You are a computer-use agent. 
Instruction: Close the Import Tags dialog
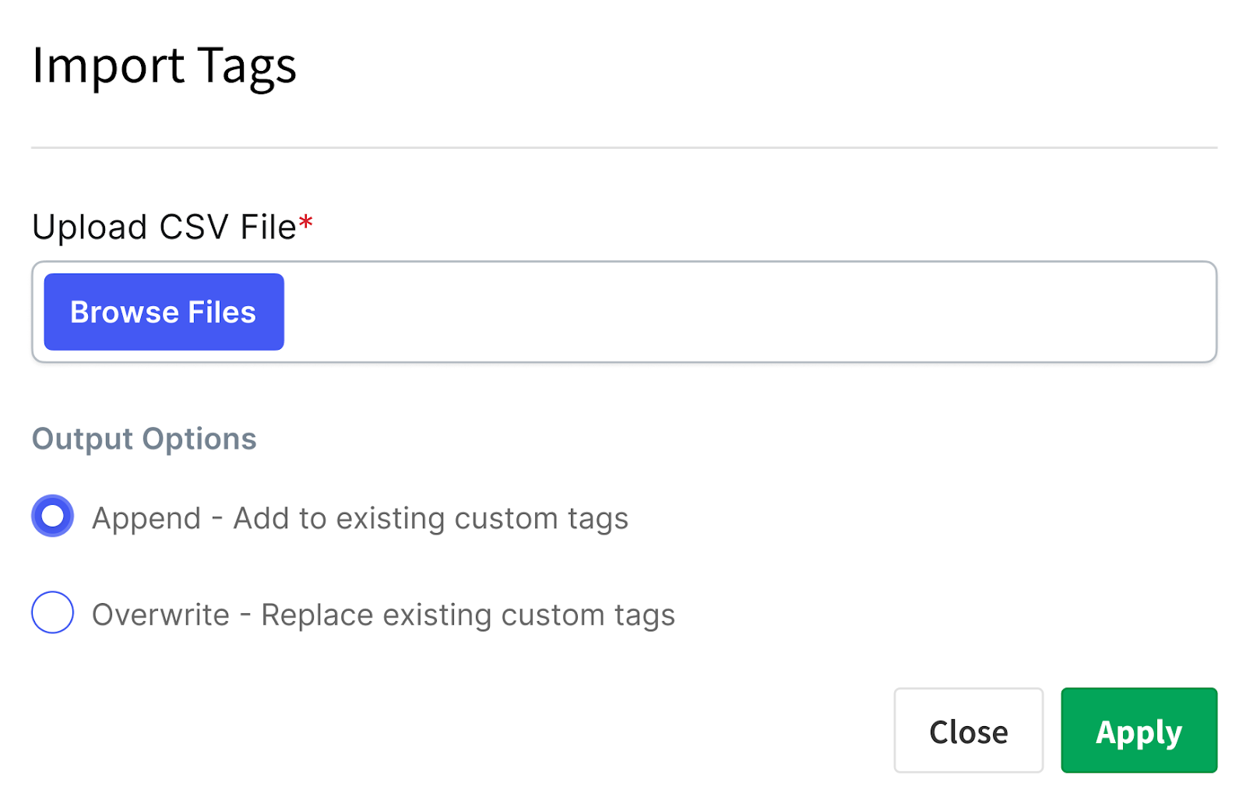click(x=968, y=731)
